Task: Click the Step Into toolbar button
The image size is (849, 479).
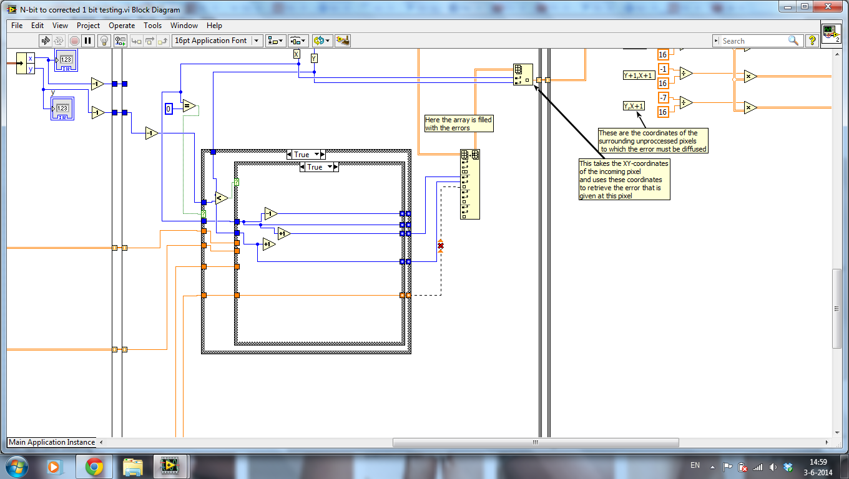Action: click(x=135, y=41)
